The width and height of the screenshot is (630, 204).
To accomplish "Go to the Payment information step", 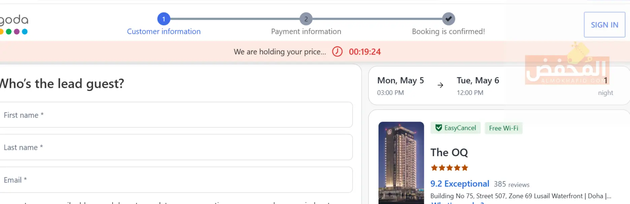I will tap(306, 32).
